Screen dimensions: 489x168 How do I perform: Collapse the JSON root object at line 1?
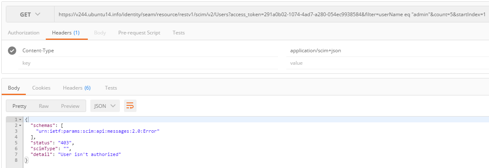pos(20,119)
